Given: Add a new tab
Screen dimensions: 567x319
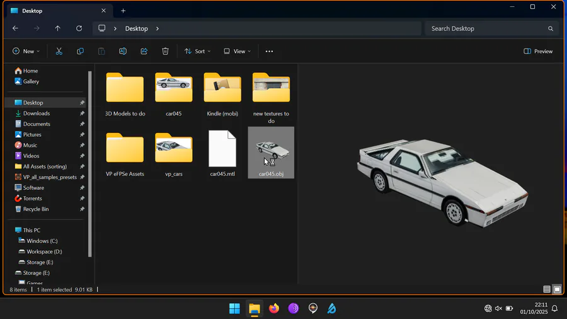Looking at the screenshot, I should point(123,11).
